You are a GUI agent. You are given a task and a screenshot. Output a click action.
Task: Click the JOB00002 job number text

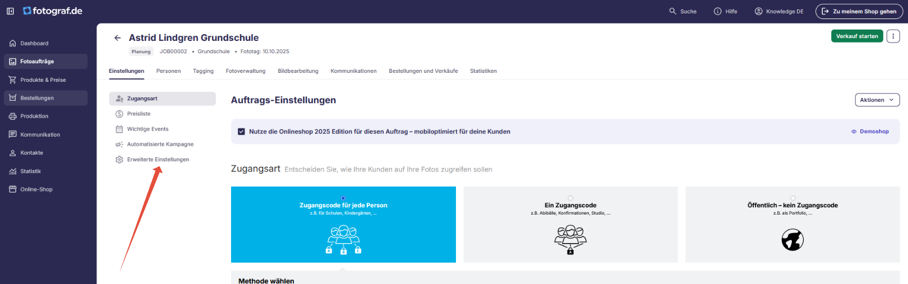point(173,52)
